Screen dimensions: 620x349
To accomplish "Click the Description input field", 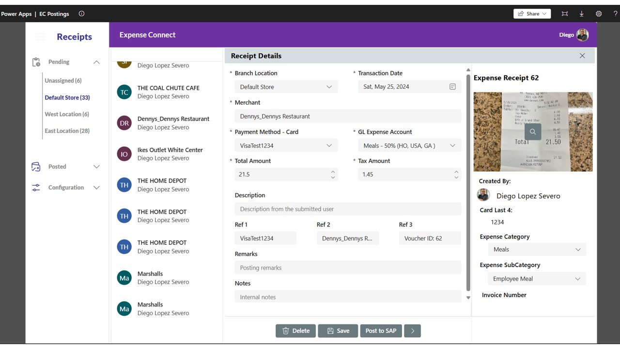I will click(348, 209).
